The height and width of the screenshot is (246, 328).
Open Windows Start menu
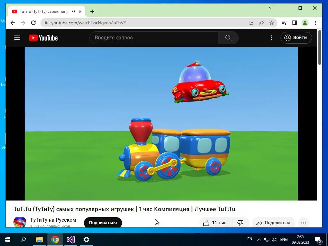click(x=8, y=240)
